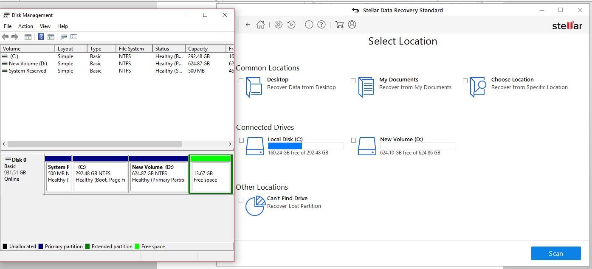
Task: Click the Local Disk (C:) usage bar
Action: pyautogui.click(x=306, y=146)
